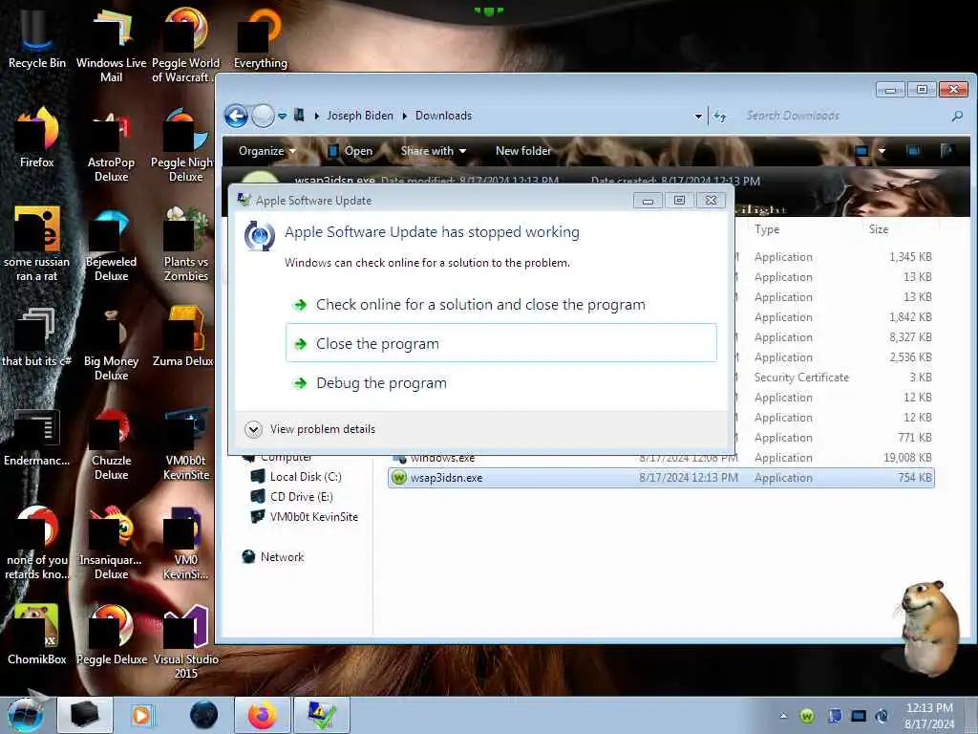This screenshot has width=978, height=734.
Task: Select Peggle Deluxe desktop shortcut
Action: pos(111,635)
